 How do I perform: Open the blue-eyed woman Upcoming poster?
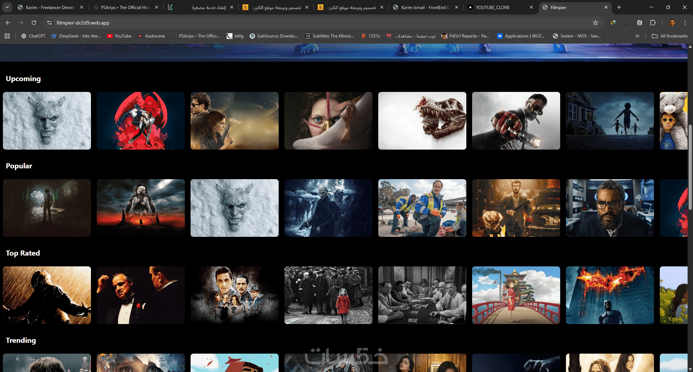tap(328, 121)
